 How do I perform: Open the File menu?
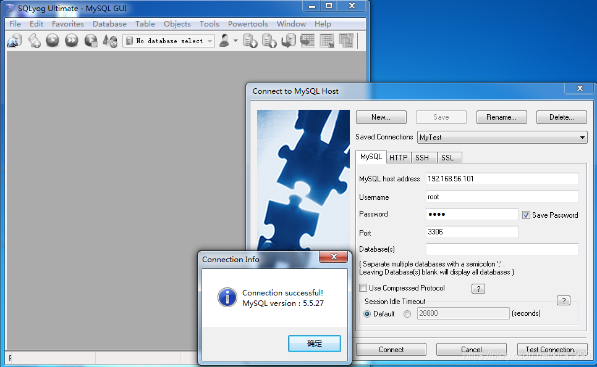click(x=15, y=24)
